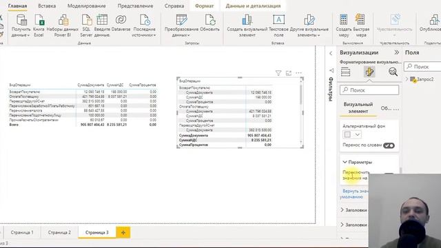Click Быстрая мера quick measure icon
Screen dimensions: 441x248
coord(360,20)
